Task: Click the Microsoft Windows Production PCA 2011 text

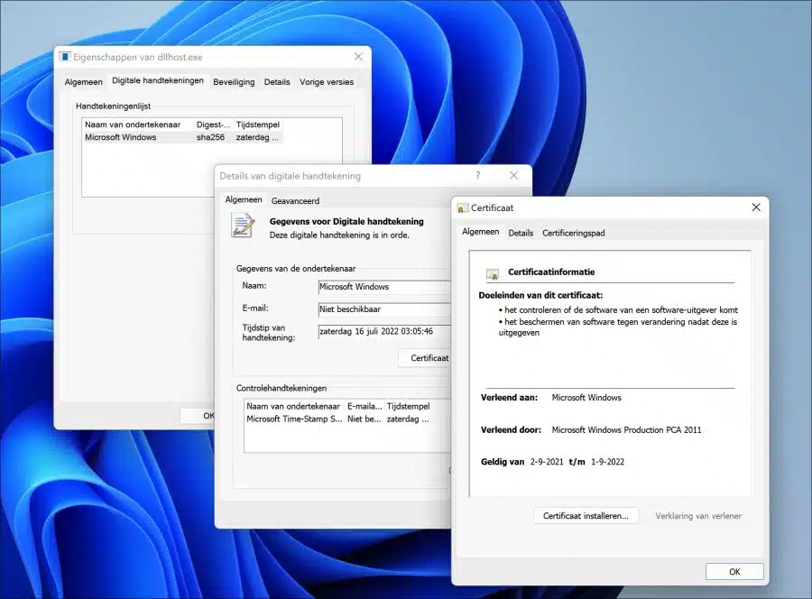Action: (x=626, y=429)
